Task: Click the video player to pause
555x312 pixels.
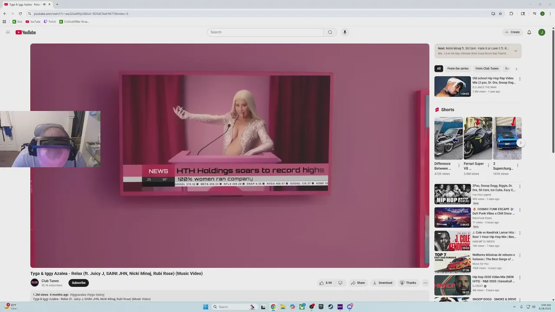Action: (230, 156)
